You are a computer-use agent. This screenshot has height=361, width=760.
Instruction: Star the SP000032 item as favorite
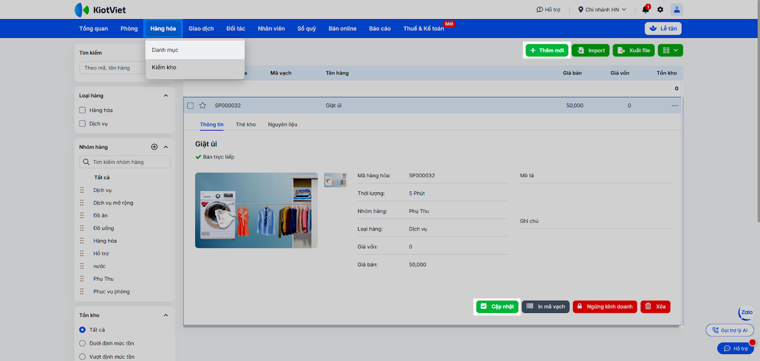point(203,105)
